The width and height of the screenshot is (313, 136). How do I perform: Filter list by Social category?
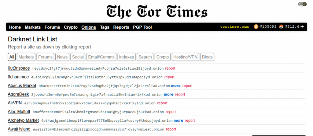point(78,57)
